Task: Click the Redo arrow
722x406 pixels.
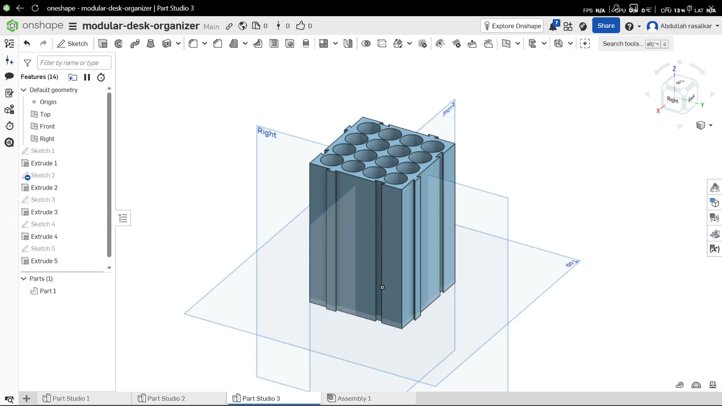Action: point(43,43)
